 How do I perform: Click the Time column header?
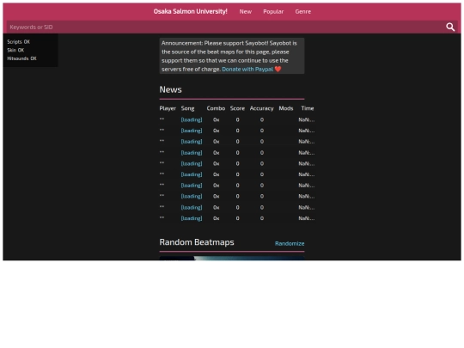click(307, 108)
